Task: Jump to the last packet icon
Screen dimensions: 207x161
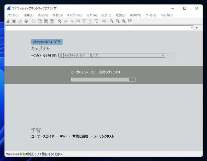Action: 90,21
